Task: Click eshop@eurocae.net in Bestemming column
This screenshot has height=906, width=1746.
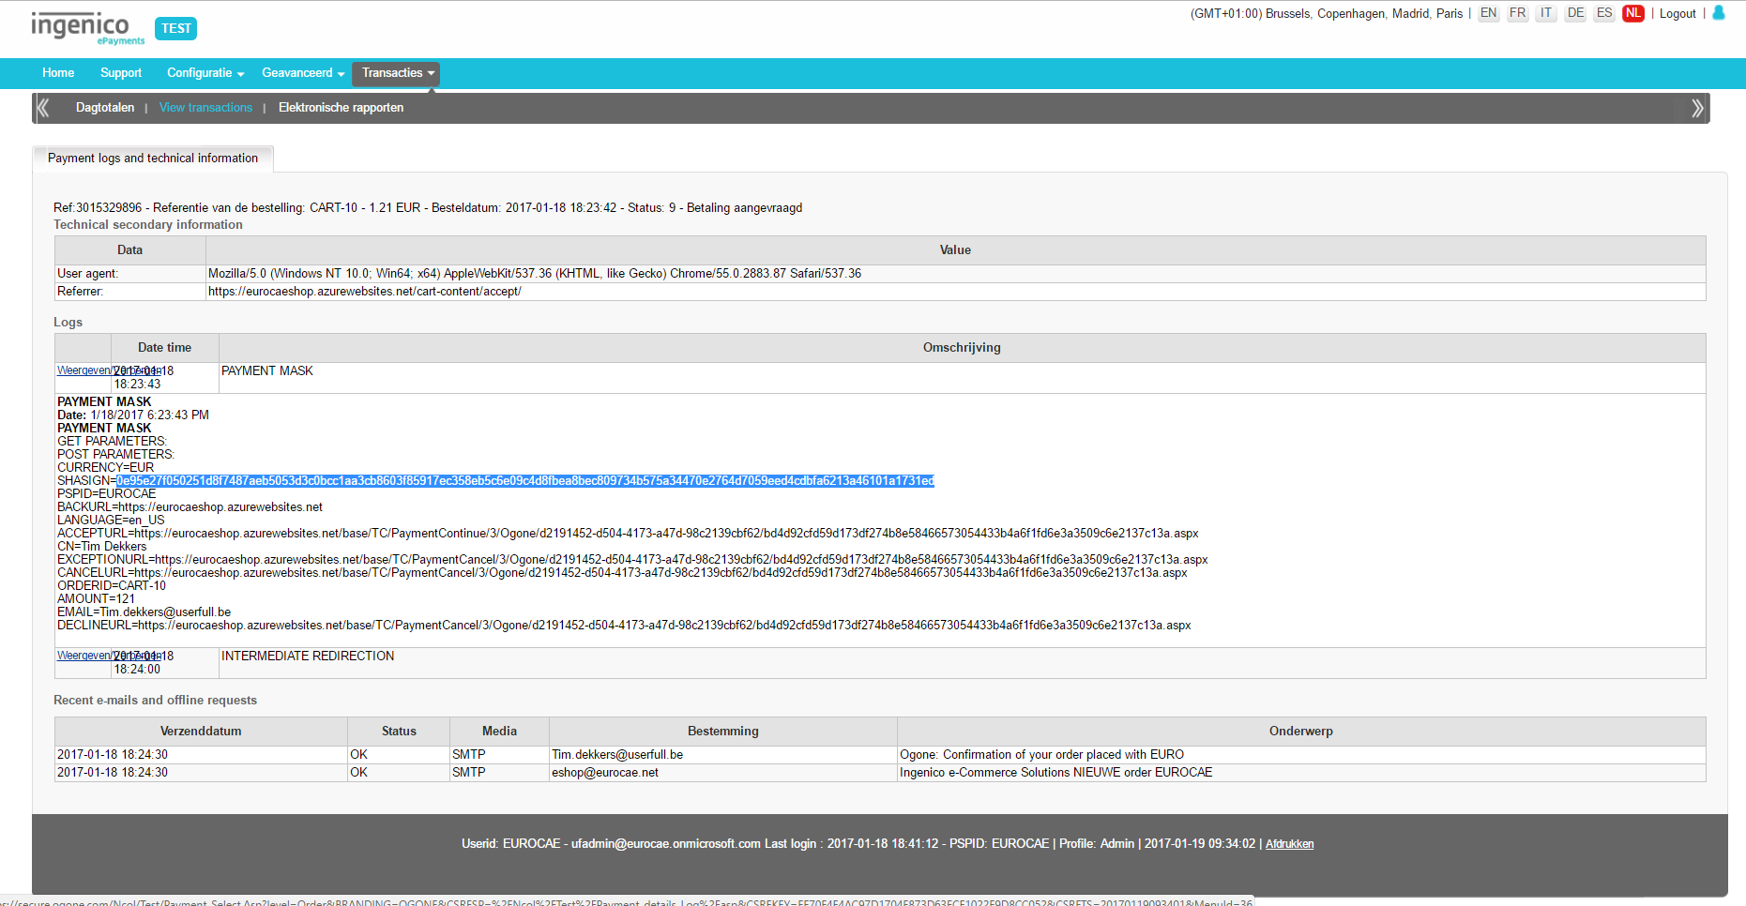Action: 605,773
